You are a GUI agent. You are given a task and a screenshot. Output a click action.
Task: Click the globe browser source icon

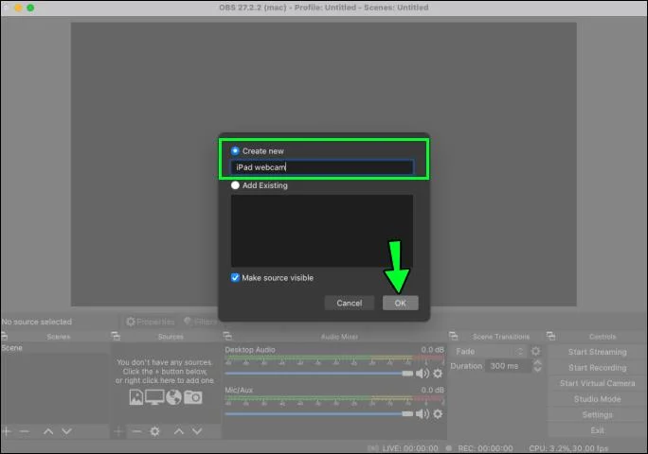point(174,397)
